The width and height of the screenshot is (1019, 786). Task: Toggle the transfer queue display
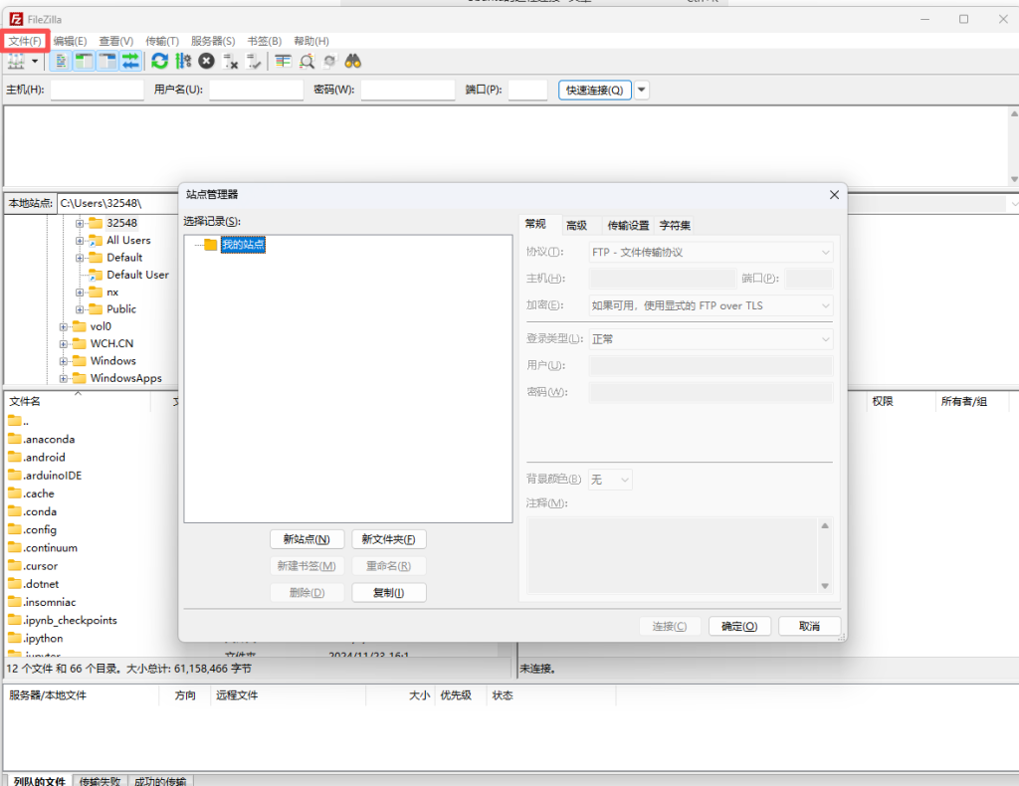[130, 62]
